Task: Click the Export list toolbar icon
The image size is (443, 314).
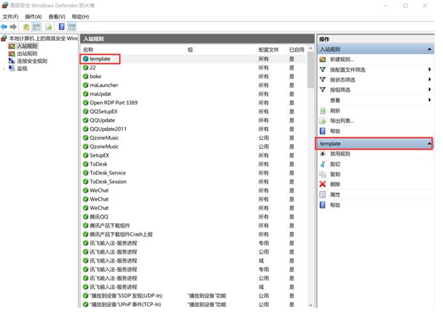Action: coord(49,27)
